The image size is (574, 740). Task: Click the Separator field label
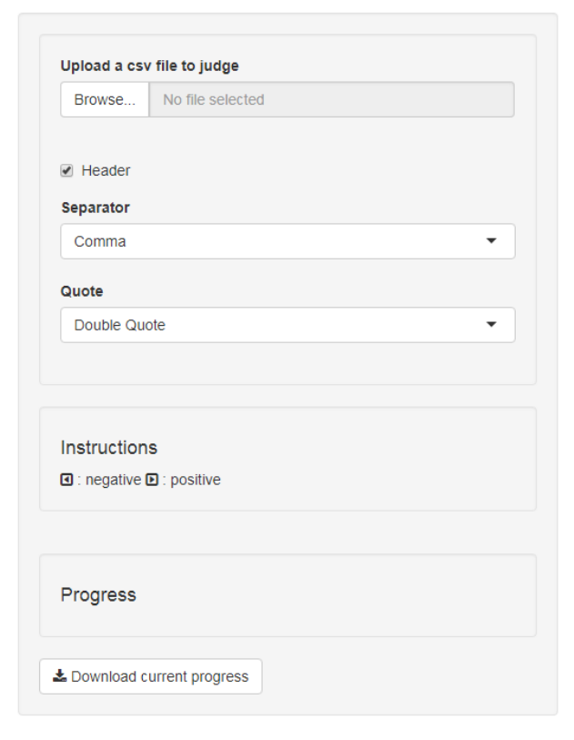tap(95, 208)
